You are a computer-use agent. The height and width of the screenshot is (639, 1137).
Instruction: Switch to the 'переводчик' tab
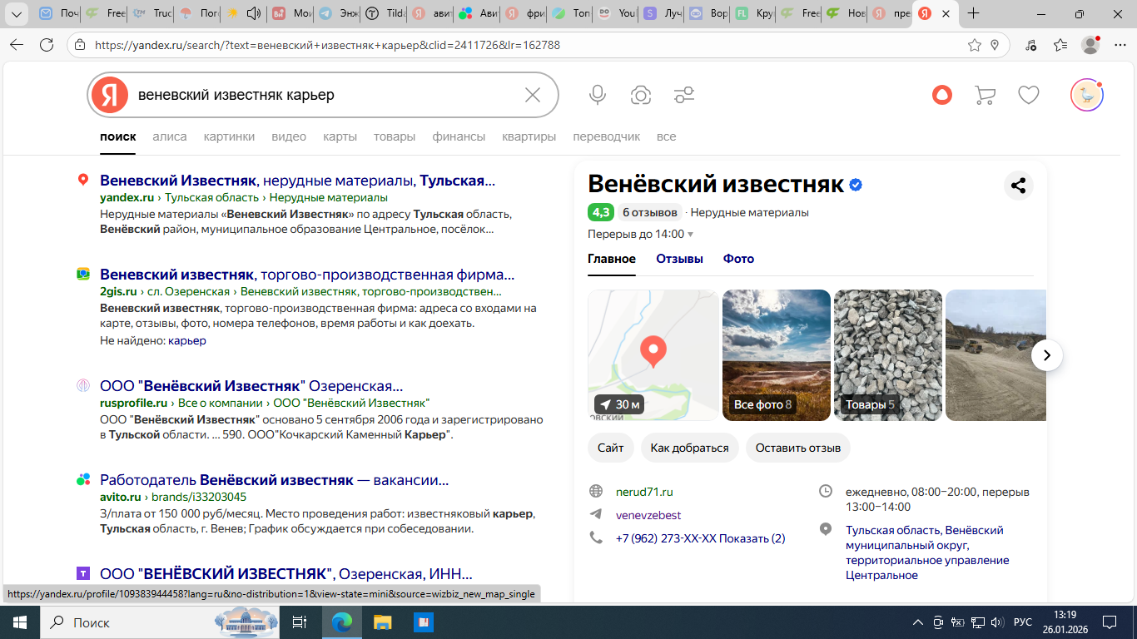(607, 136)
